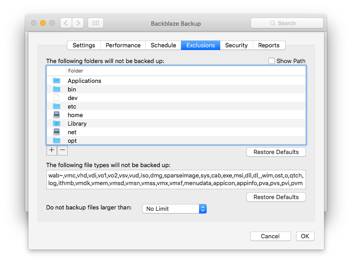This screenshot has height=259, width=352.
Task: Click the home network drive icon
Action: click(56, 115)
